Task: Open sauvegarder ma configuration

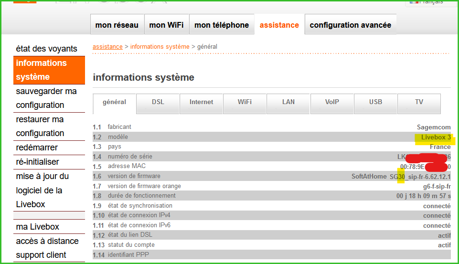Action: [x=49, y=98]
